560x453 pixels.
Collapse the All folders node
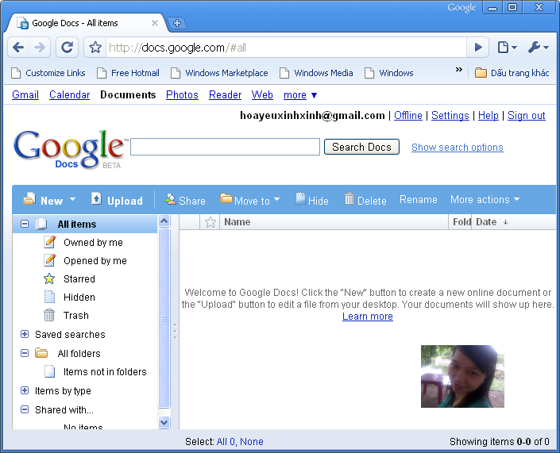click(x=25, y=353)
